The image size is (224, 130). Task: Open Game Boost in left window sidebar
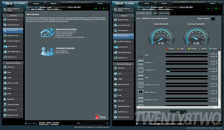pyautogui.click(x=13, y=46)
